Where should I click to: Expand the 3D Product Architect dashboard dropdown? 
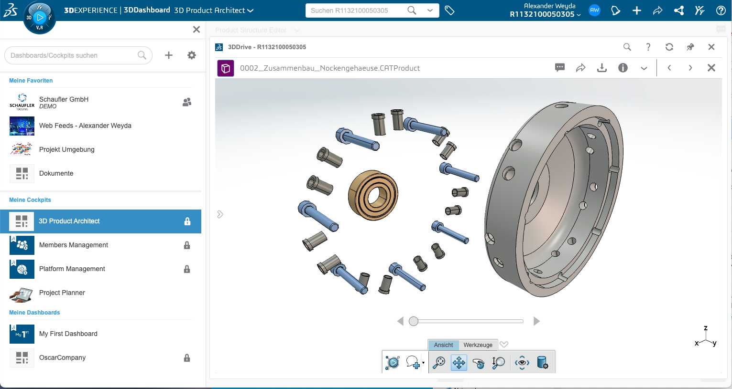(251, 11)
